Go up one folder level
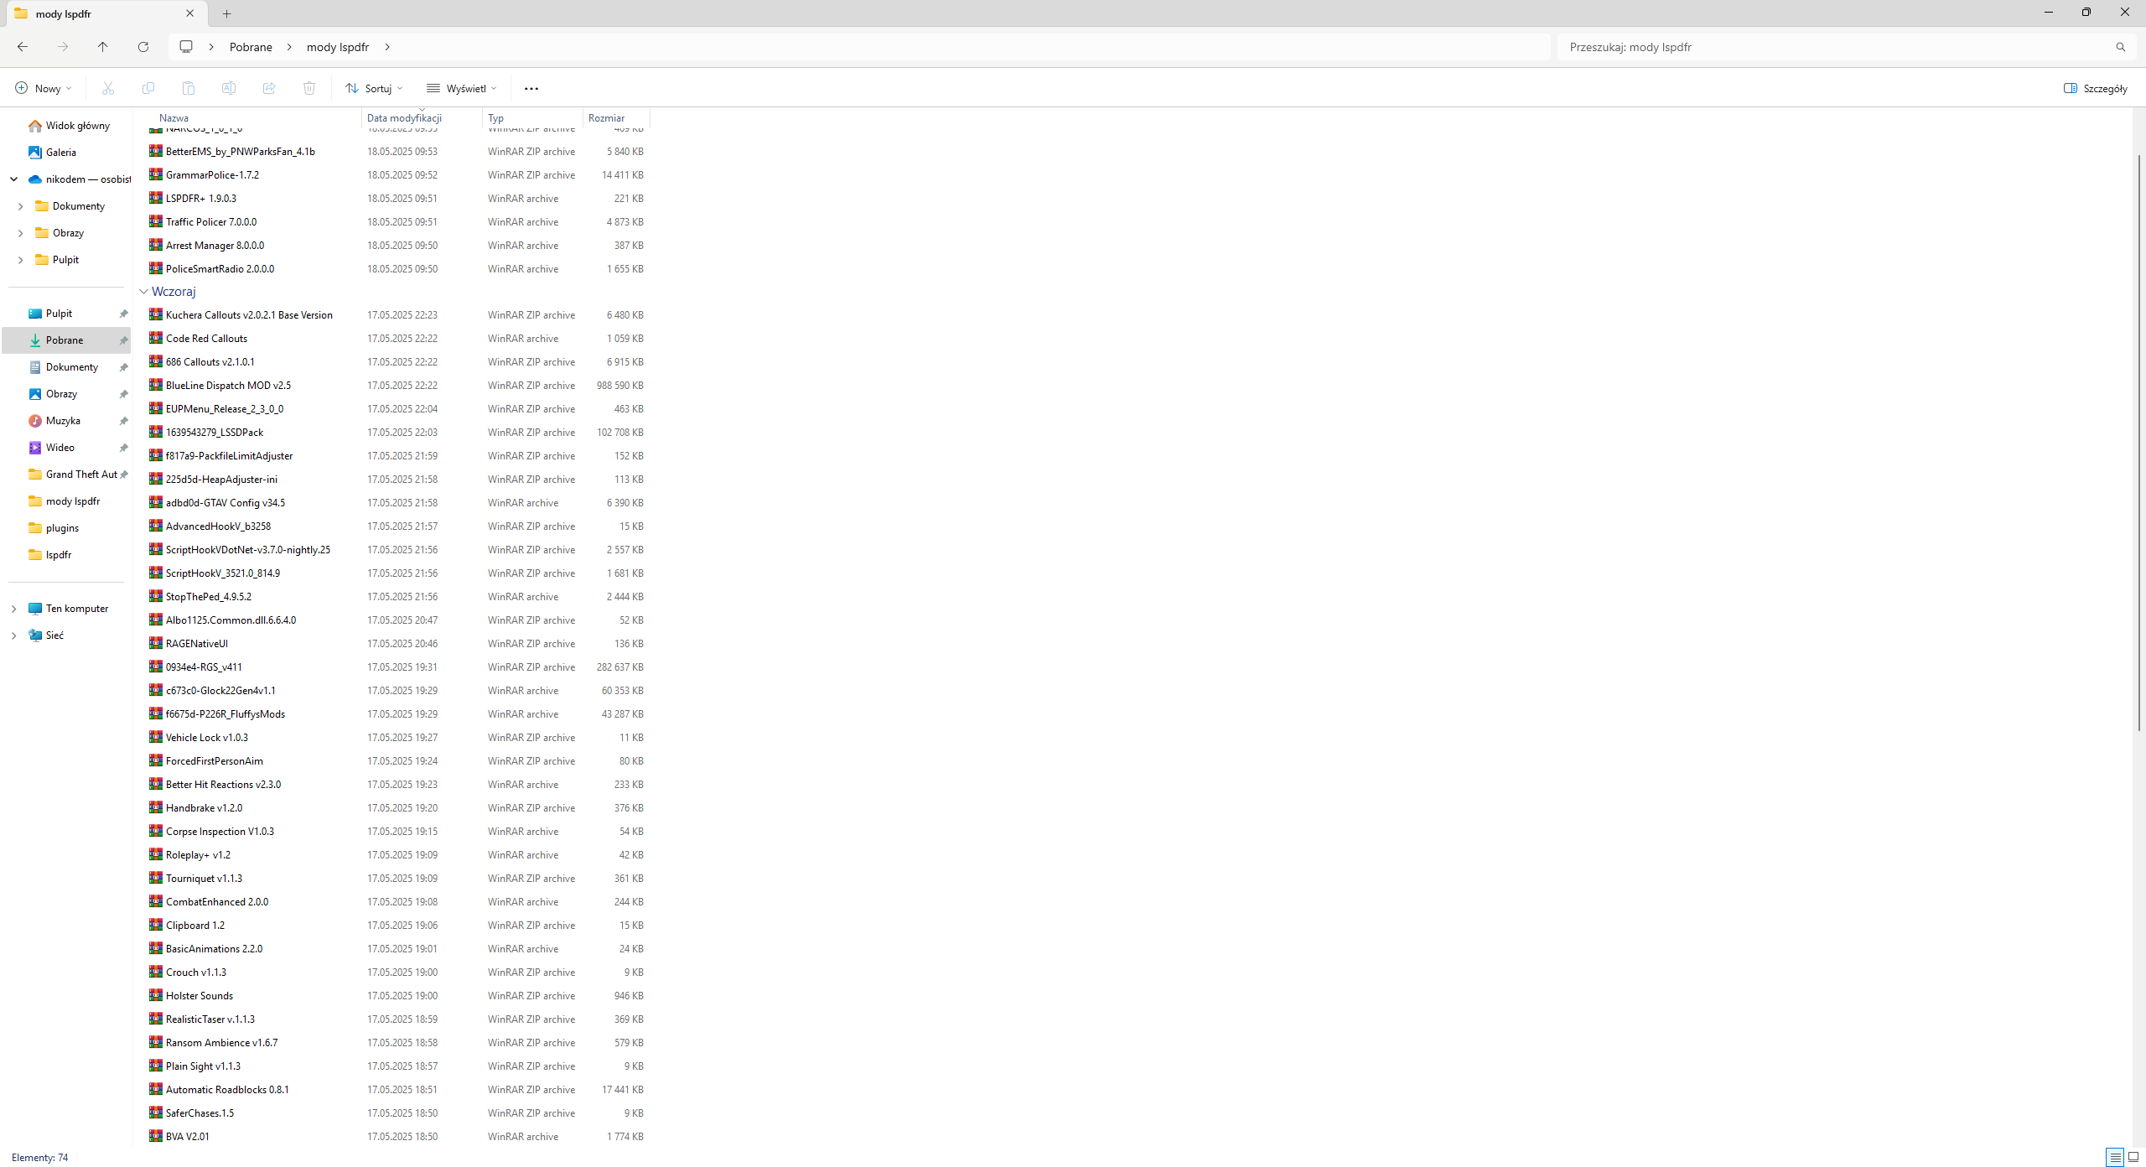 click(103, 47)
